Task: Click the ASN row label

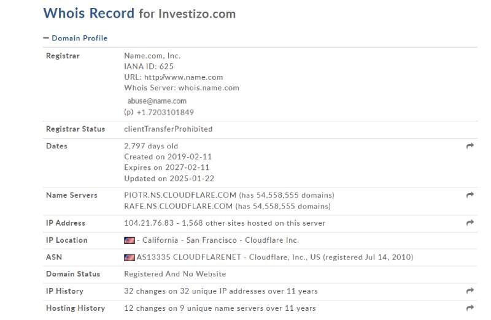Action: pos(54,257)
